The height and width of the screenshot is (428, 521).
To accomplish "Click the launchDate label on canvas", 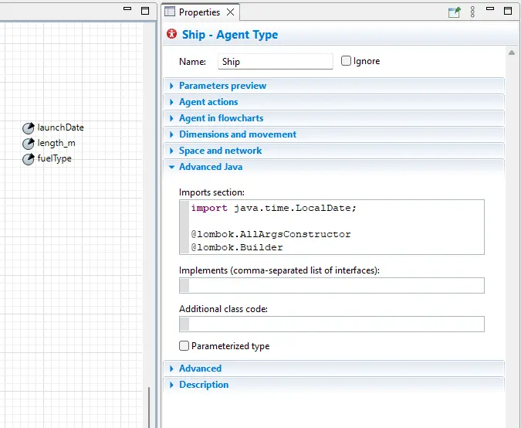I will coord(60,127).
